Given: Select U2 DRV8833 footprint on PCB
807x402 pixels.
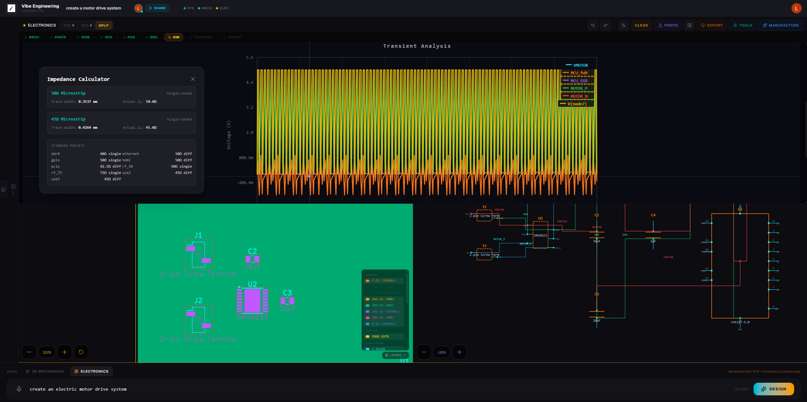Looking at the screenshot, I should pyautogui.click(x=253, y=300).
